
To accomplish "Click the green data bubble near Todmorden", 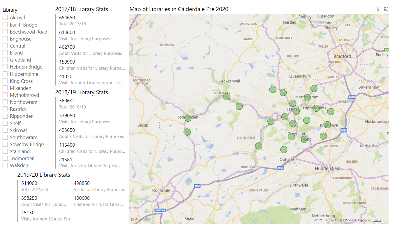I will 188,118.
